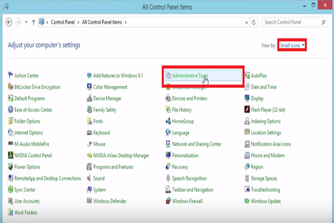Expand the chevron after Control Panel breadcrumb
Screen dimensions: 334x223
pyautogui.click(x=78, y=22)
